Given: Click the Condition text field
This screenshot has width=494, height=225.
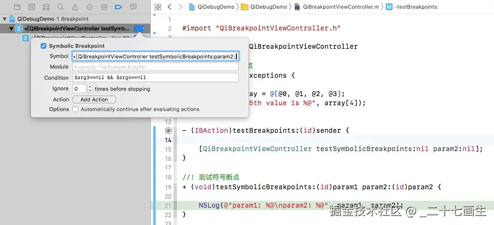Looking at the screenshot, I should tap(156, 78).
